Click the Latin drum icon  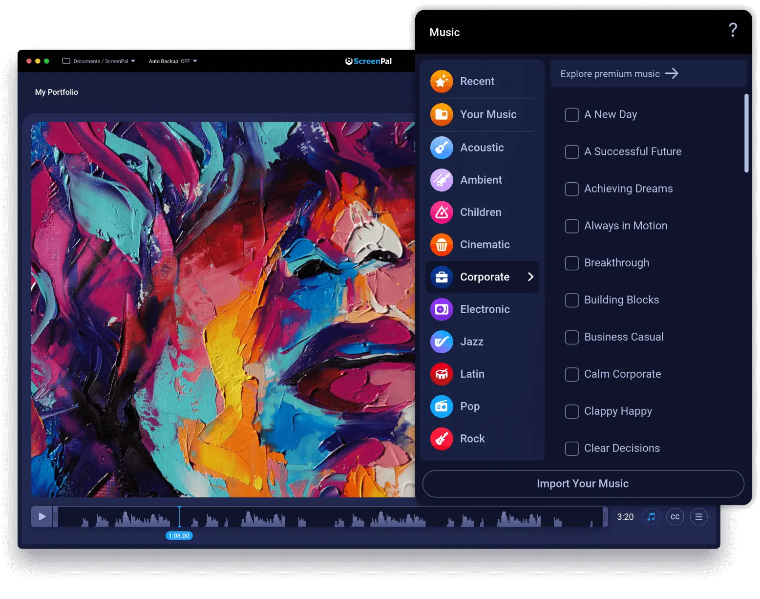click(441, 374)
